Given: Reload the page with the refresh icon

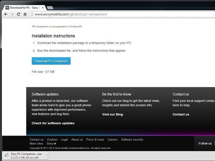Looking at the screenshot, I should tap(19, 14).
